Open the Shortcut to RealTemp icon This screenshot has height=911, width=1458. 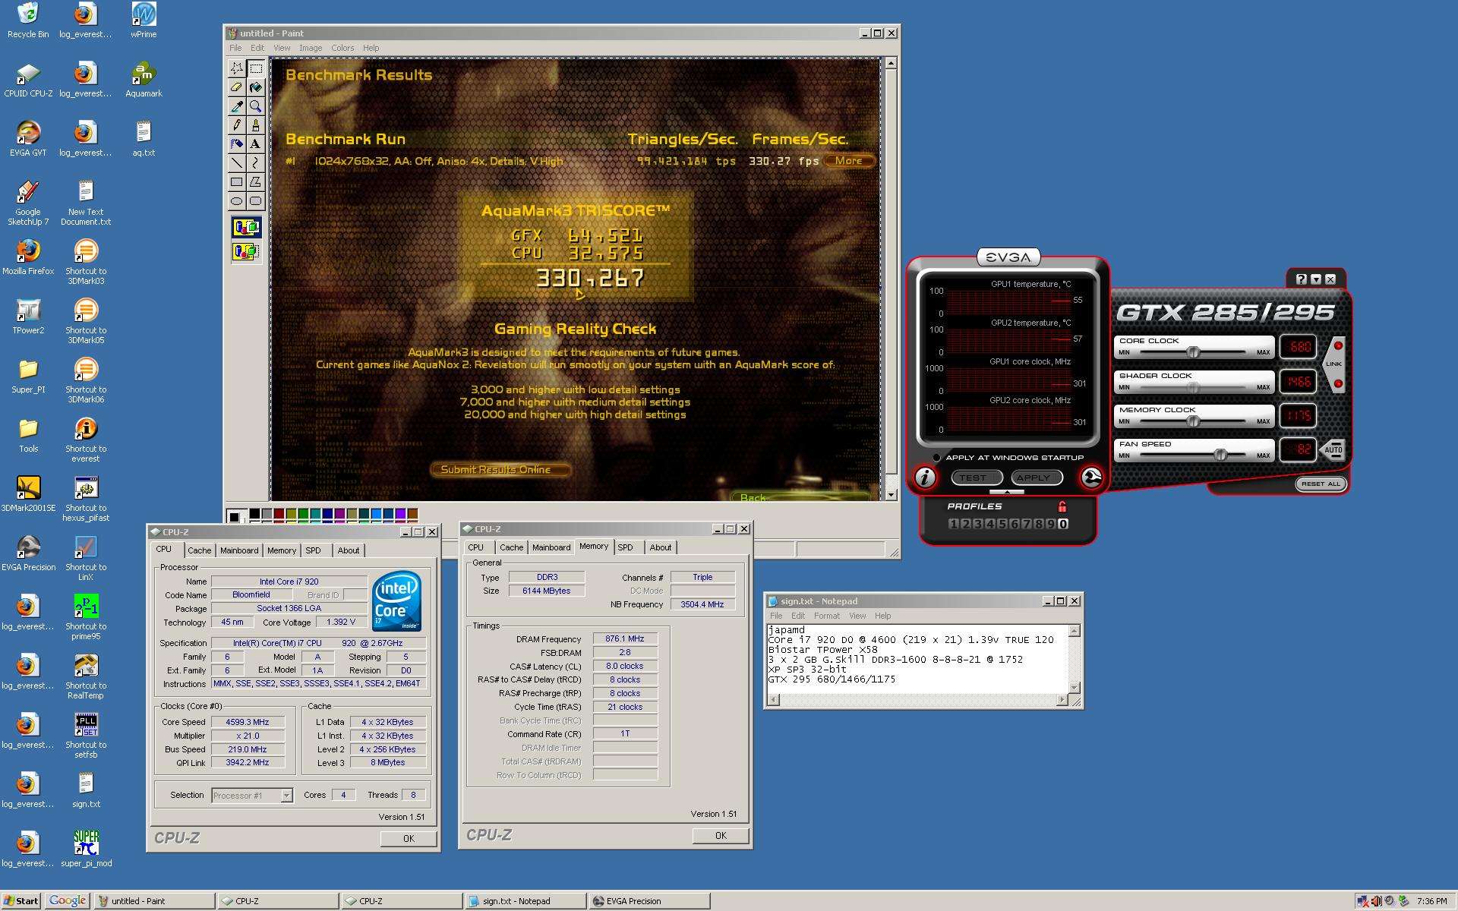(86, 676)
